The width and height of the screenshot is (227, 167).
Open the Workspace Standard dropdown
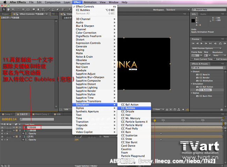point(177,10)
